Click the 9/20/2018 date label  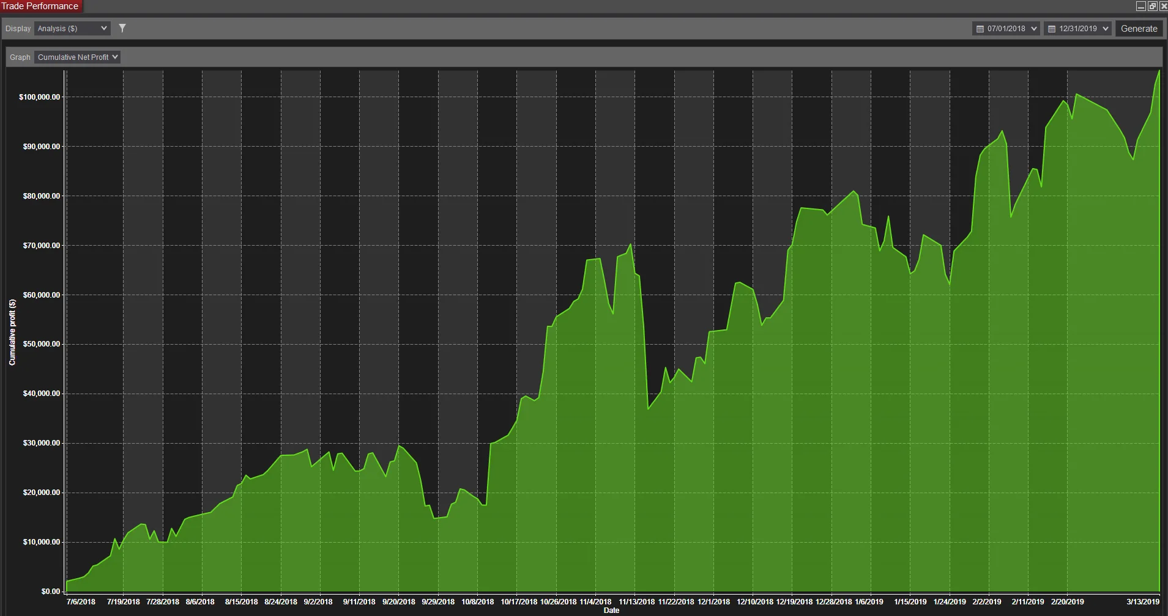[x=399, y=602]
